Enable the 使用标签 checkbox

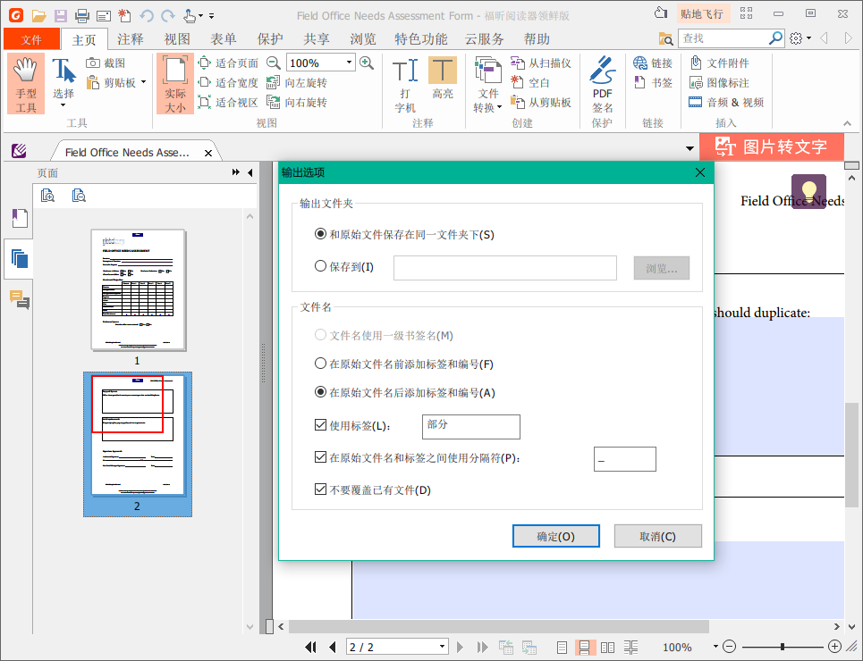(x=320, y=424)
